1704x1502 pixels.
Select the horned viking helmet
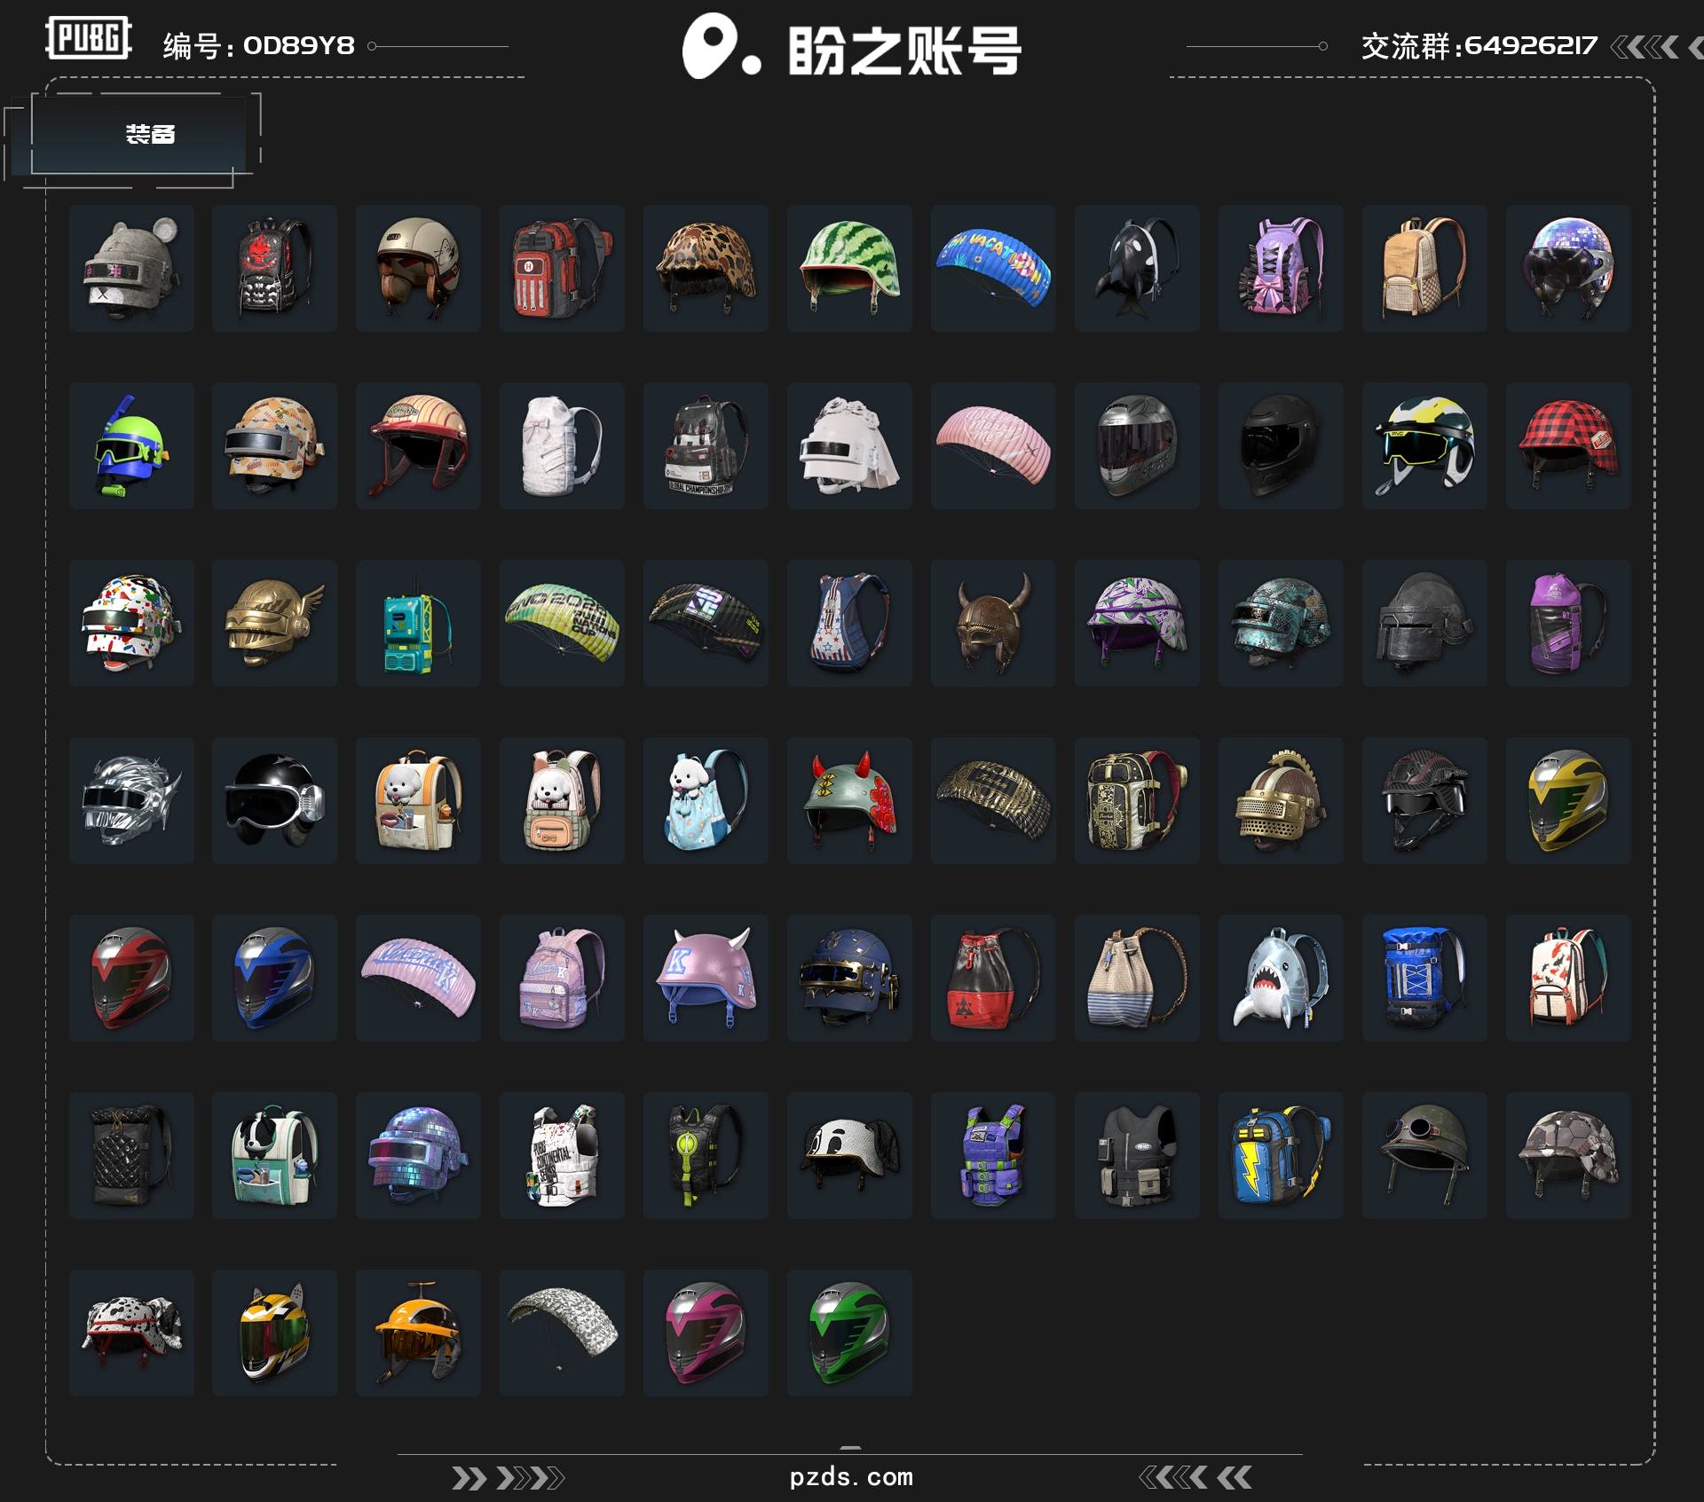[x=993, y=623]
